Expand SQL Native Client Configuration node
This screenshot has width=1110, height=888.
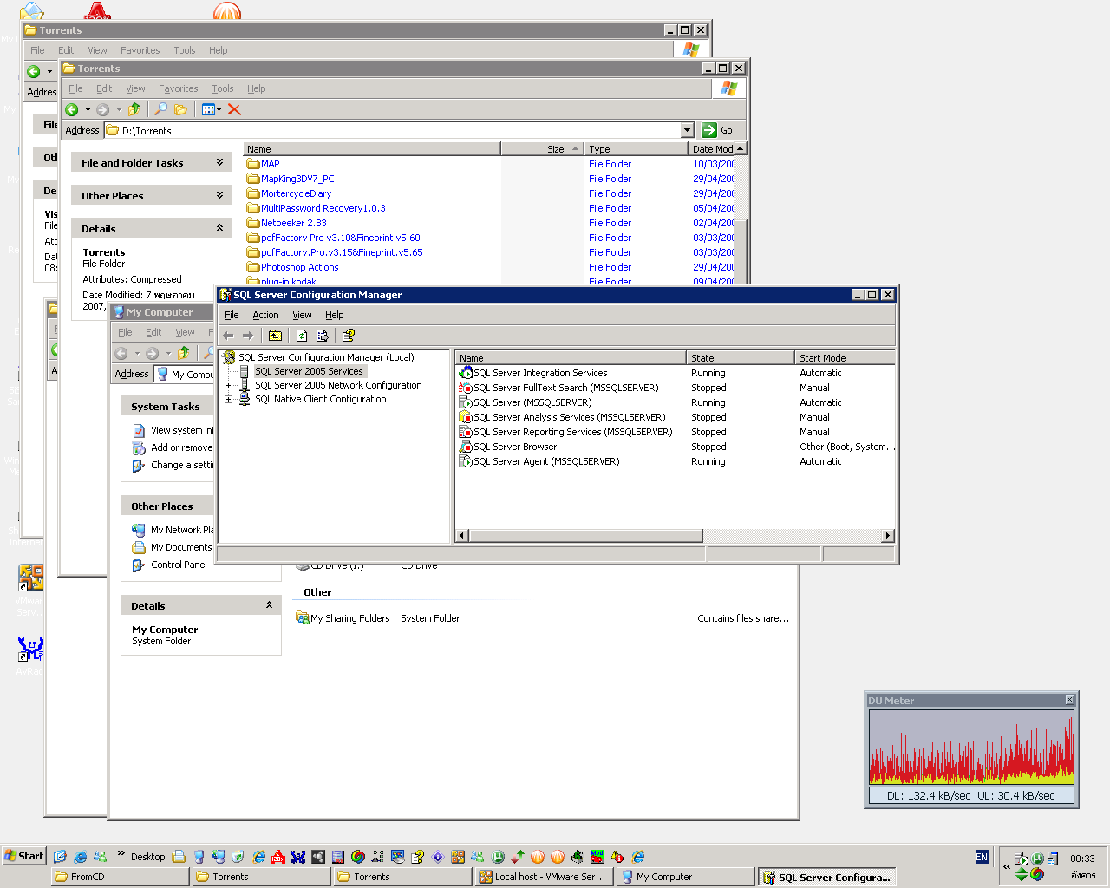pyautogui.click(x=229, y=399)
